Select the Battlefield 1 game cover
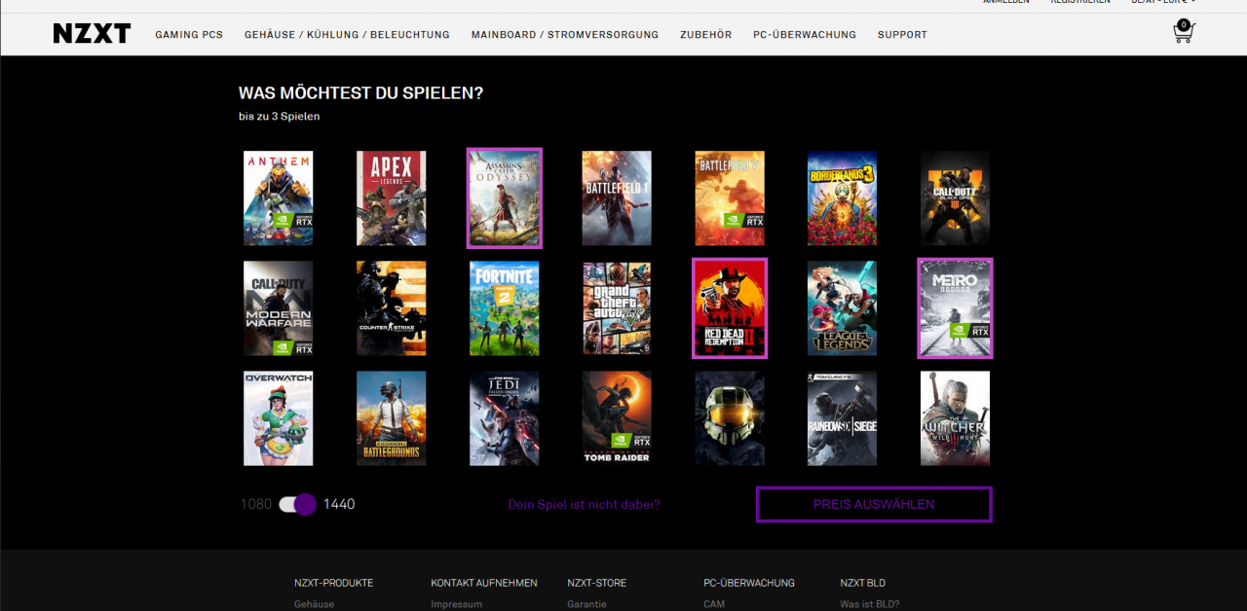Screen dimensions: 1247x611 (617, 198)
